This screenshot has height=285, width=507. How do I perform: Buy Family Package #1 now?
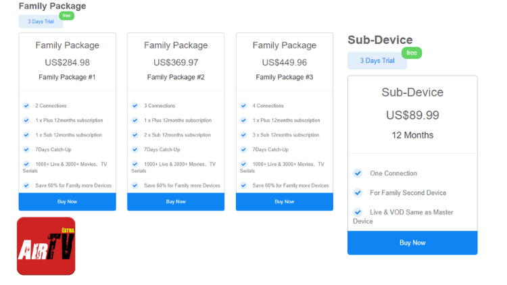click(x=67, y=202)
